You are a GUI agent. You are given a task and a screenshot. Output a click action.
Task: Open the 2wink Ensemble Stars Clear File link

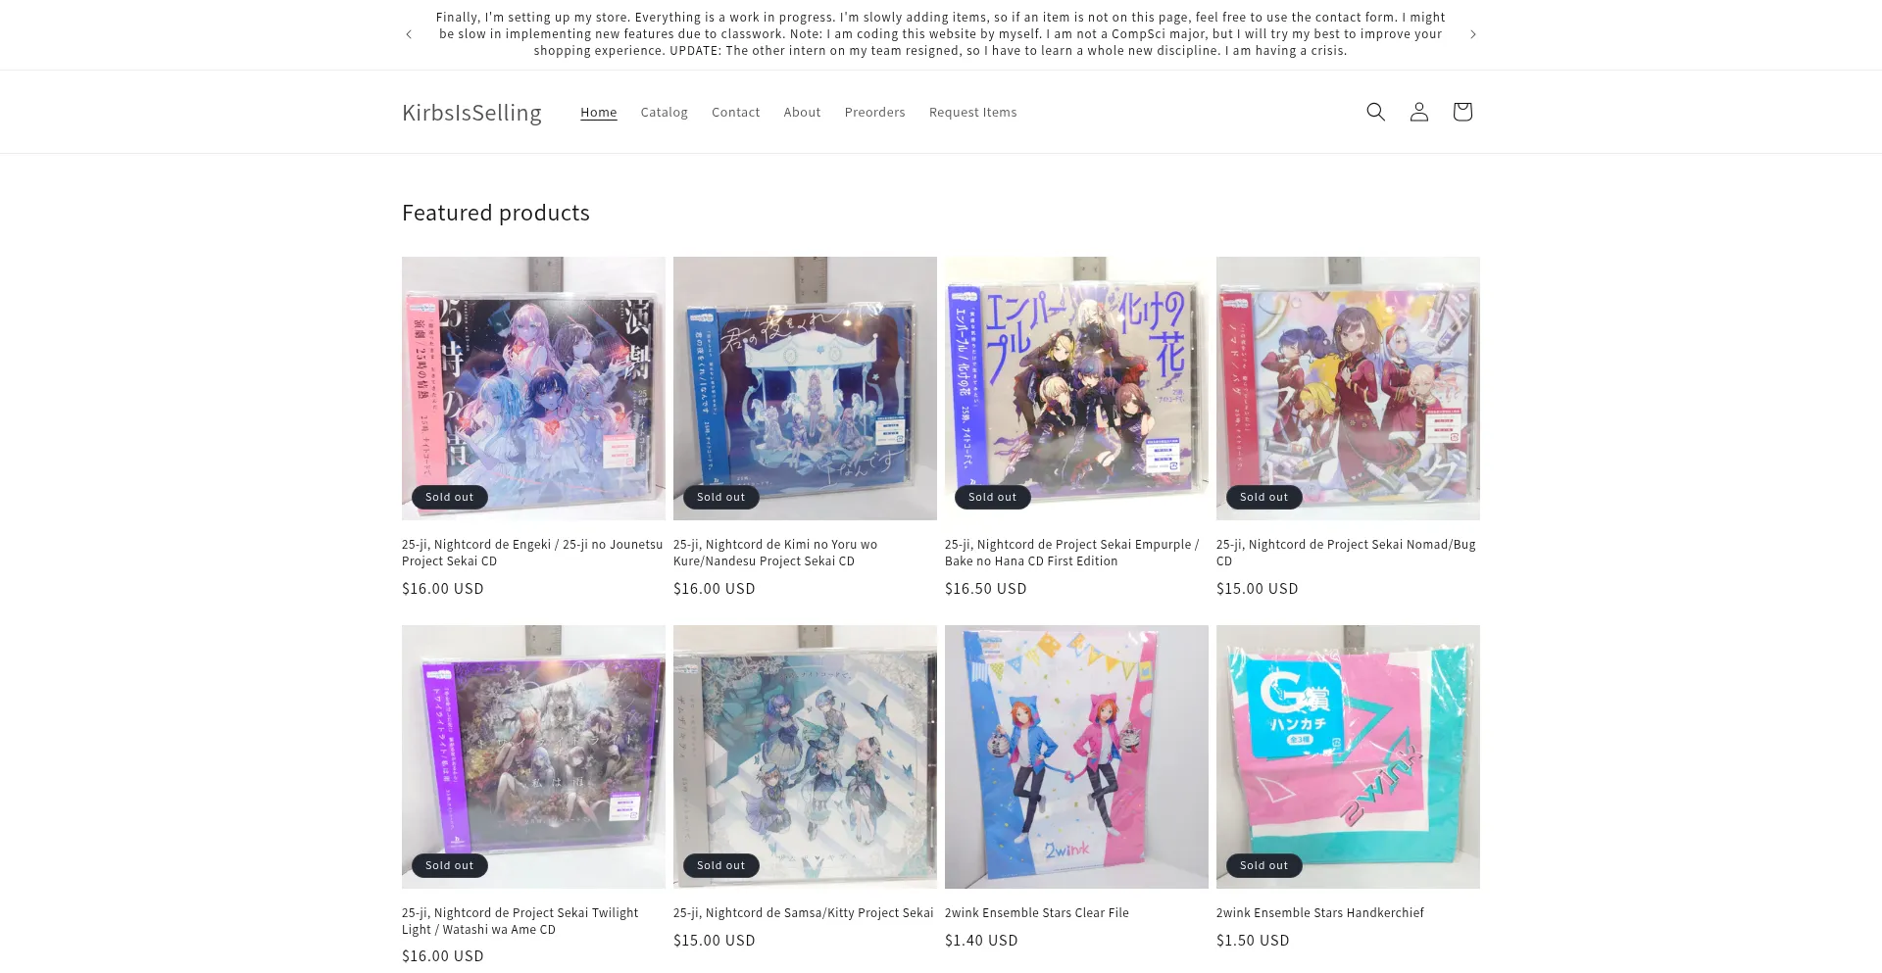1037,913
